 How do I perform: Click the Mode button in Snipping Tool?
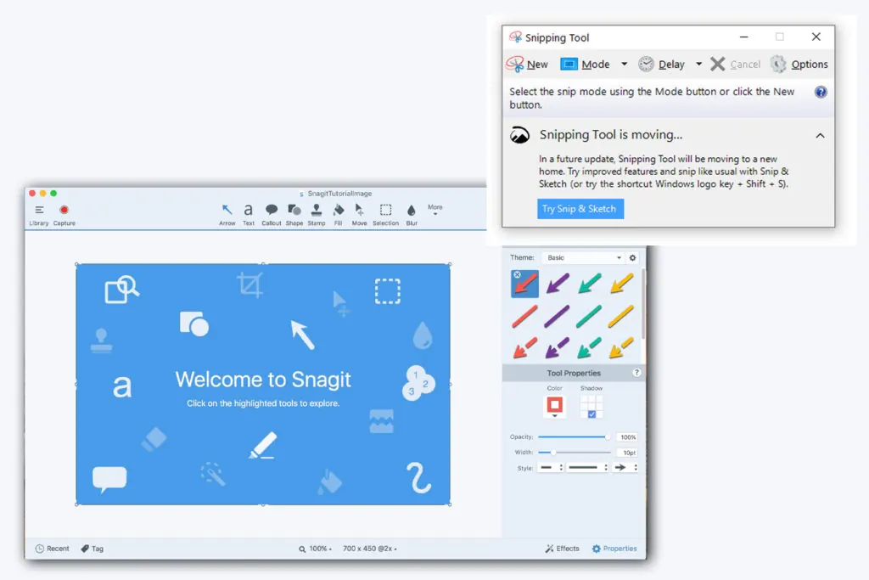click(586, 65)
